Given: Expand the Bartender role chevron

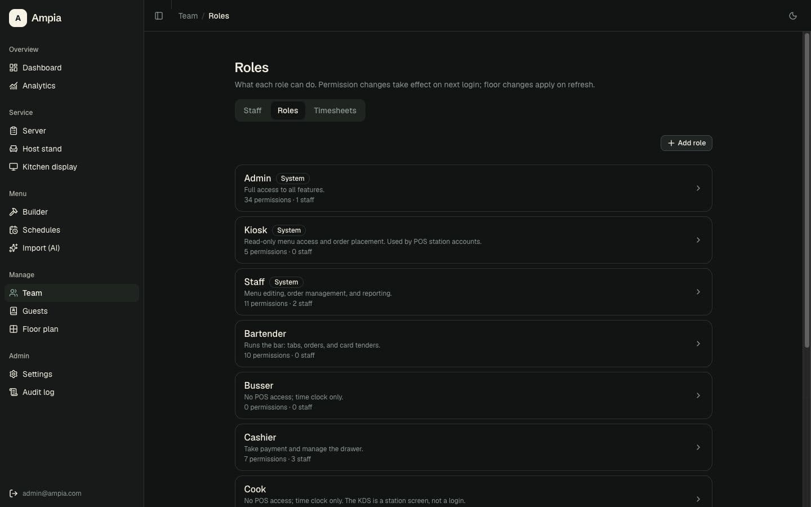Looking at the screenshot, I should click(x=698, y=344).
